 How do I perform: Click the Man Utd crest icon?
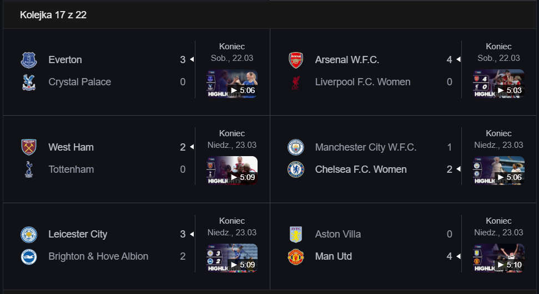pyautogui.click(x=296, y=256)
